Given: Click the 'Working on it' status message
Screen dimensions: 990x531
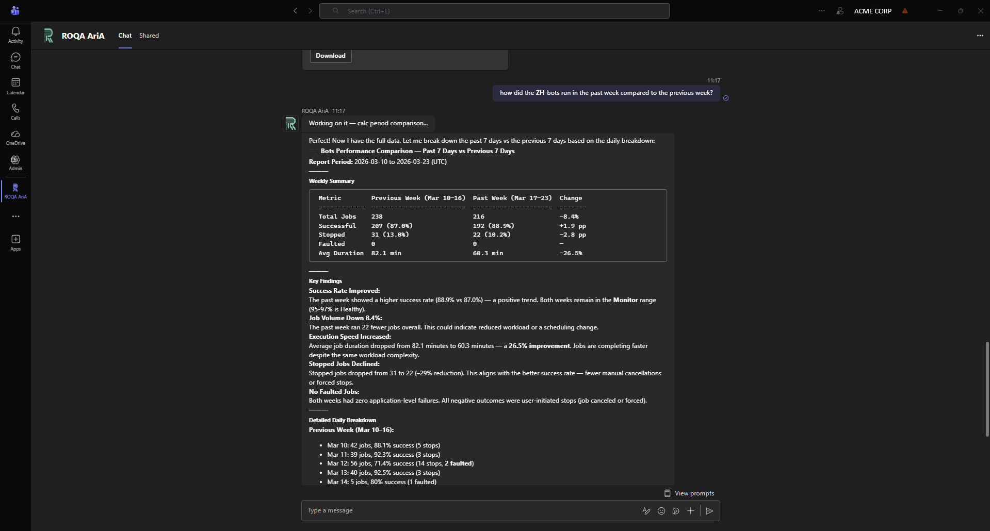Looking at the screenshot, I should click(368, 123).
